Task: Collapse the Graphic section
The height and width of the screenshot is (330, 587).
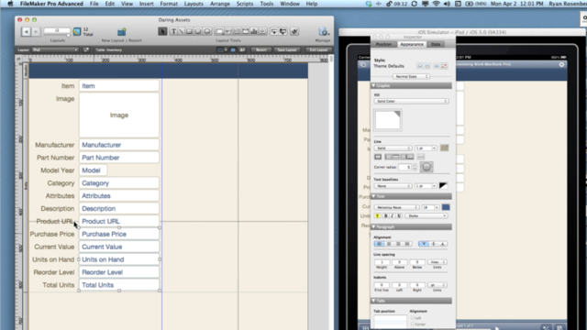Action: [373, 85]
